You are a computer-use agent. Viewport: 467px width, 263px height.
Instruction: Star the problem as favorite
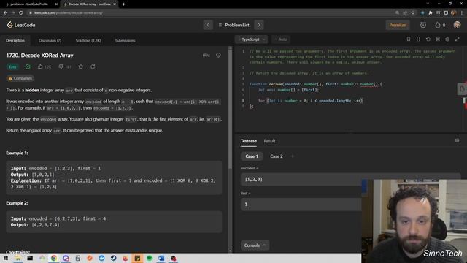click(81, 66)
